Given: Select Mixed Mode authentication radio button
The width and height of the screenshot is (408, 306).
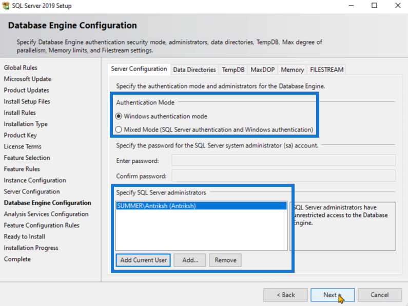Looking at the screenshot, I should tap(119, 129).
